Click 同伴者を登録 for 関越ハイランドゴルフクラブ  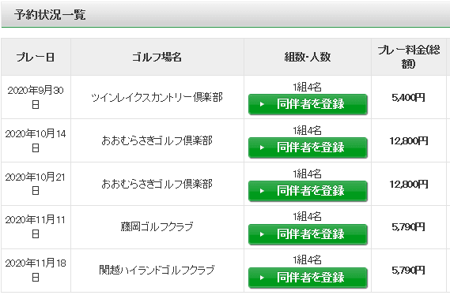[x=308, y=278]
